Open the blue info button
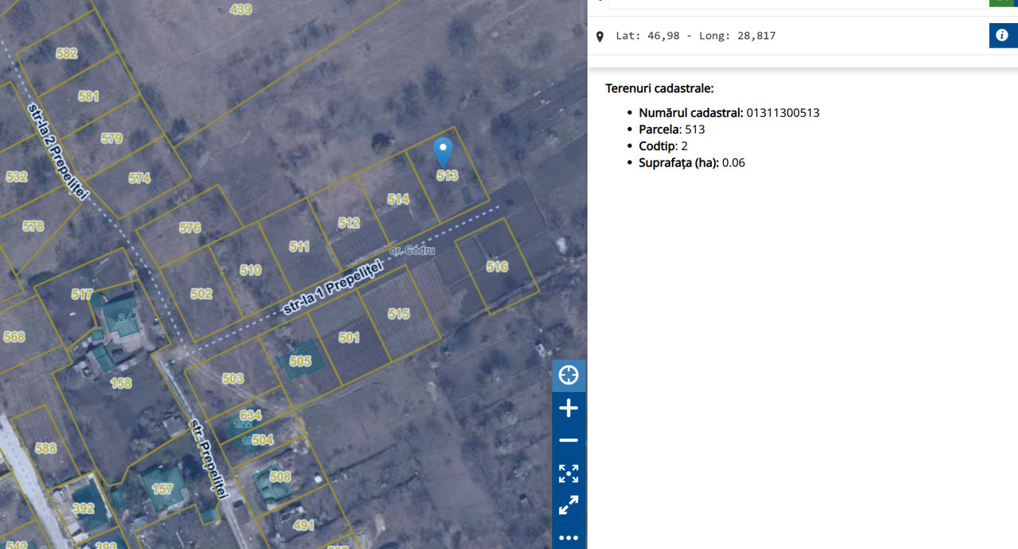1018x549 pixels. pos(1003,35)
